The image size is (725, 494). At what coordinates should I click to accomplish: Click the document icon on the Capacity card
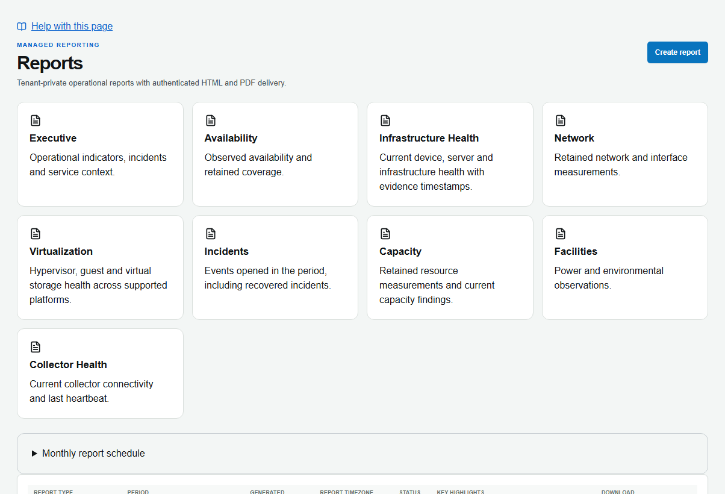385,234
